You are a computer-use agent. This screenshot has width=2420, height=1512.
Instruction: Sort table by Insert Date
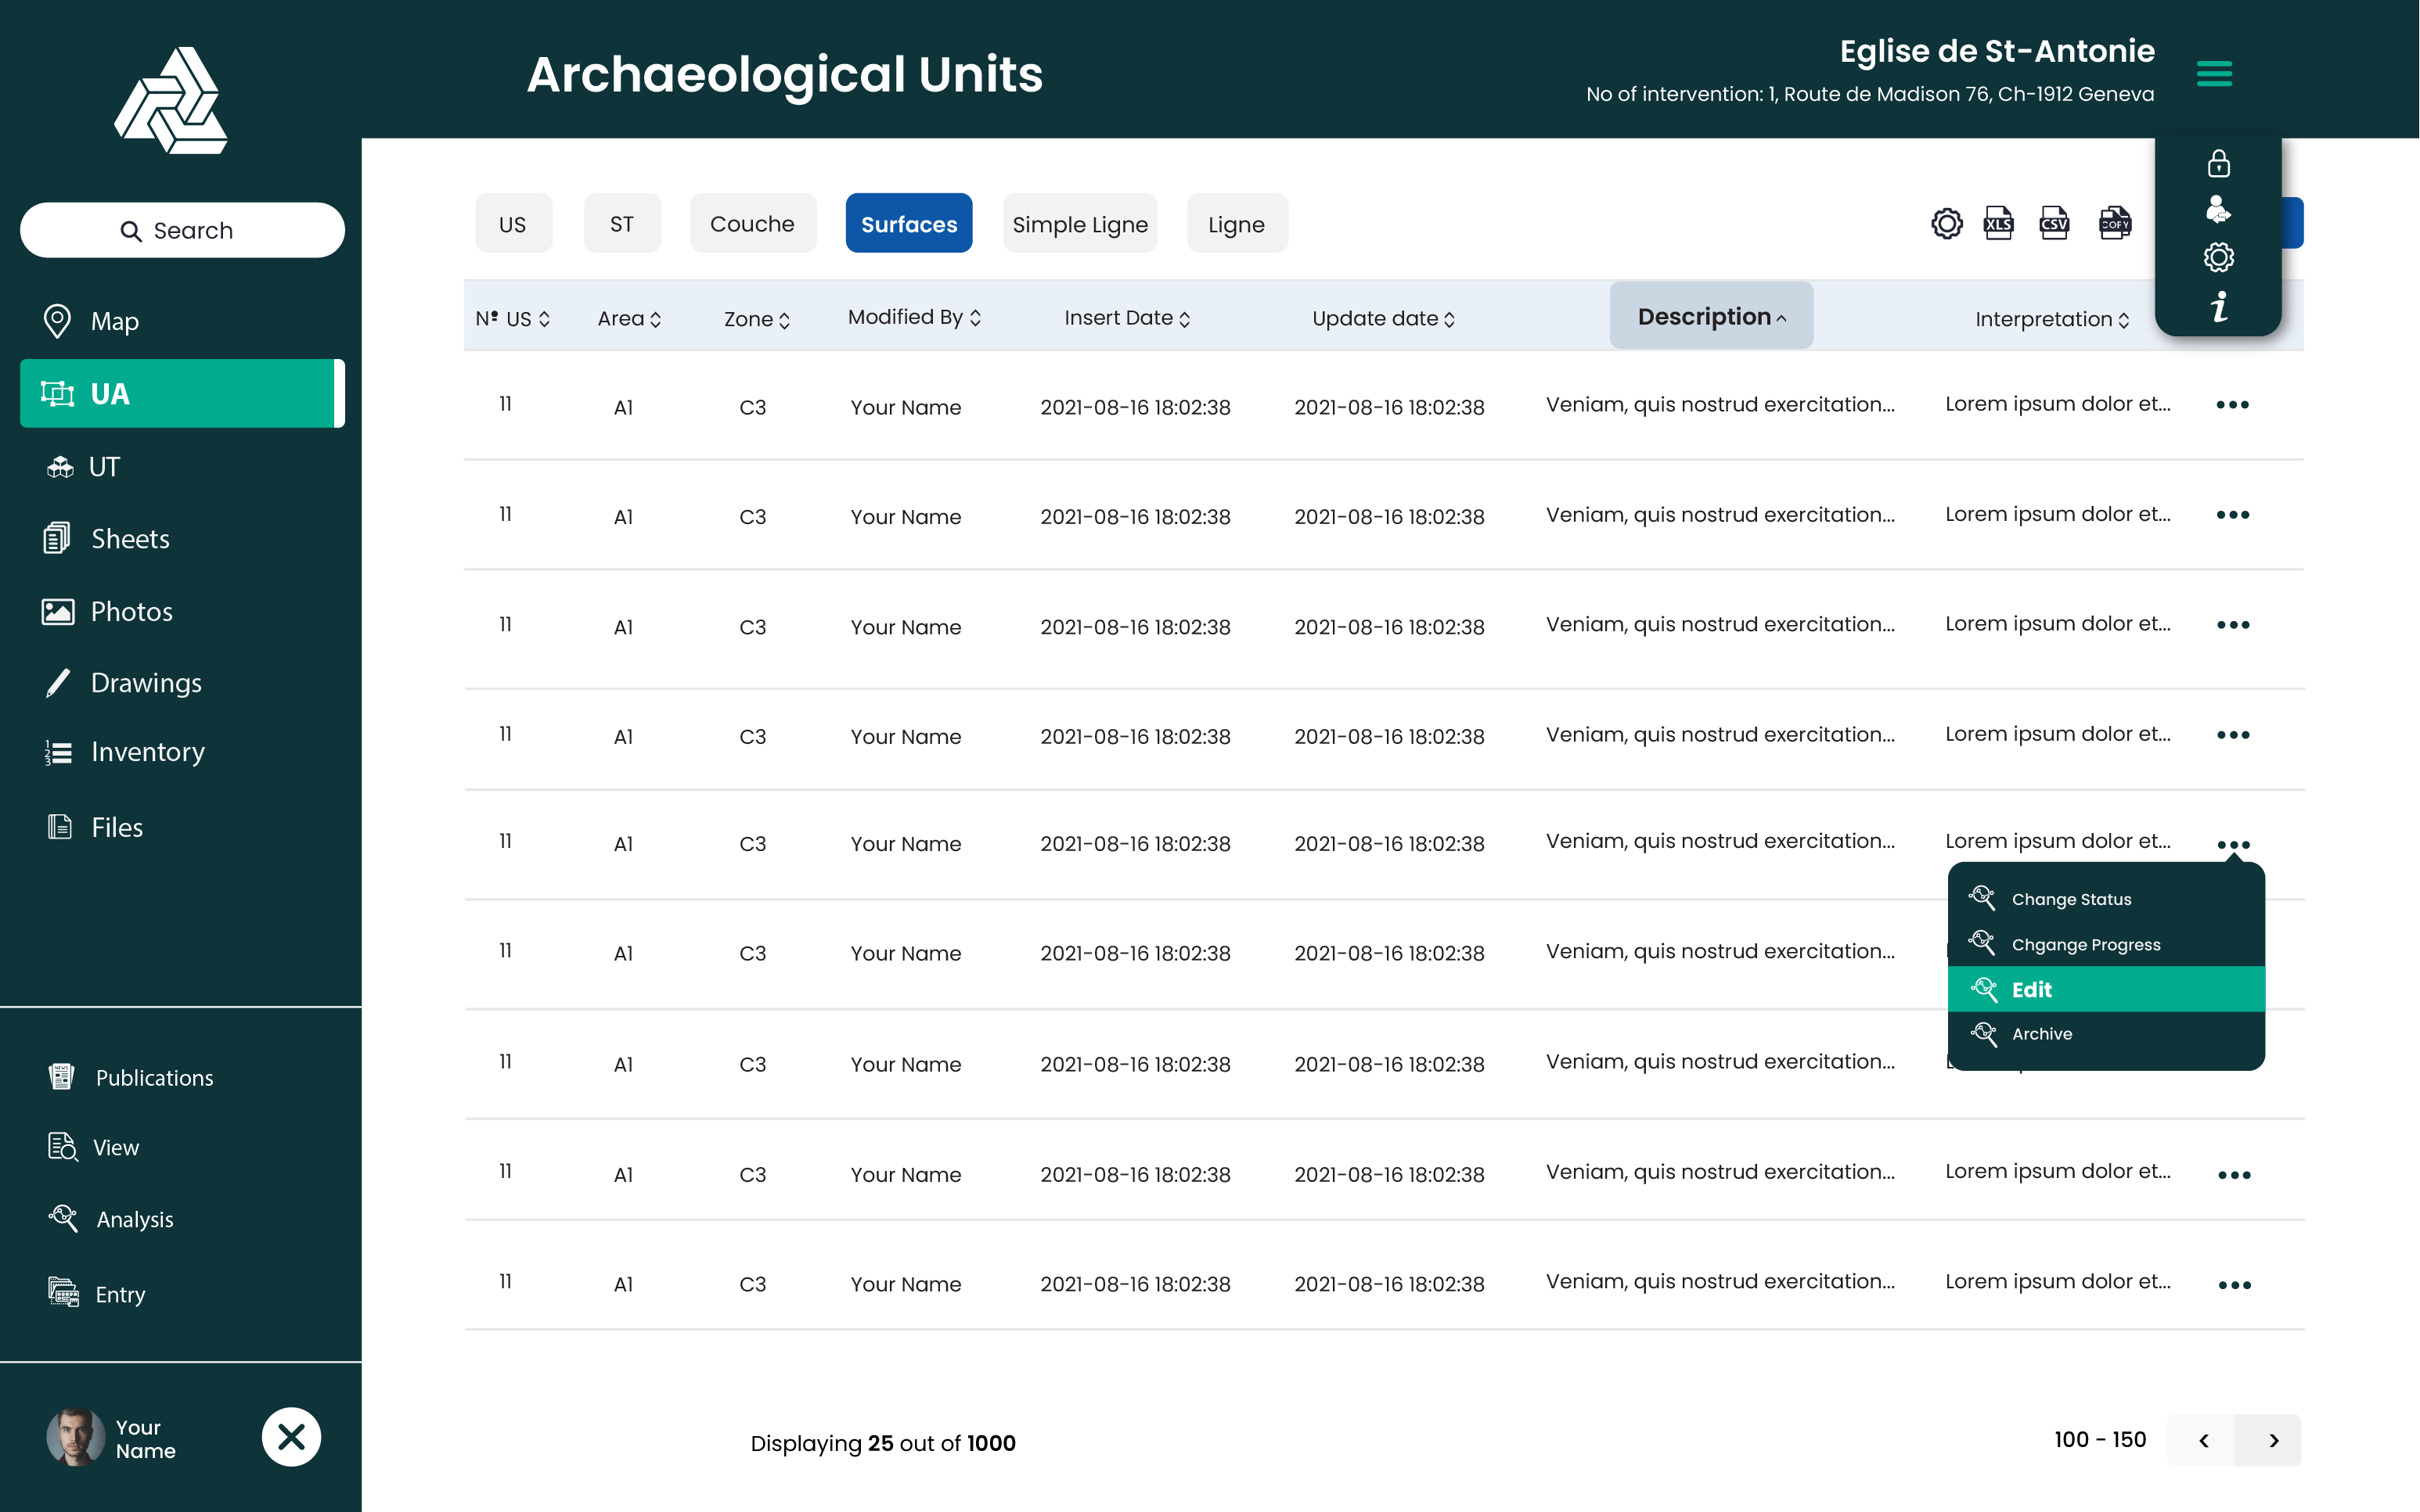(1126, 318)
